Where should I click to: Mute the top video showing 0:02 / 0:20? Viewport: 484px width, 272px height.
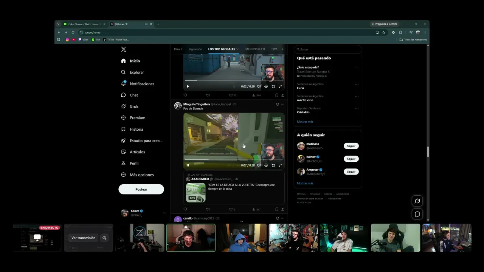(259, 86)
